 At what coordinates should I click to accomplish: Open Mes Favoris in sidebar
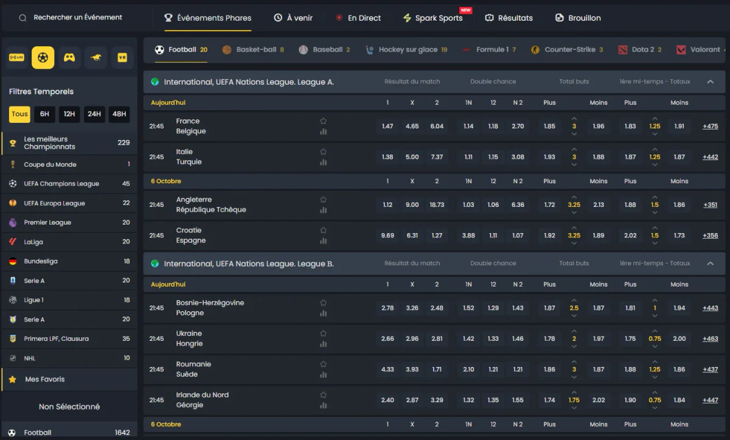click(69, 379)
